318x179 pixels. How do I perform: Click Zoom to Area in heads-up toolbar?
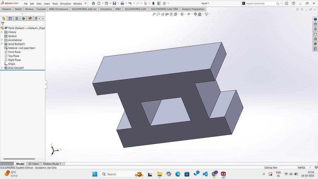tap(158, 14)
